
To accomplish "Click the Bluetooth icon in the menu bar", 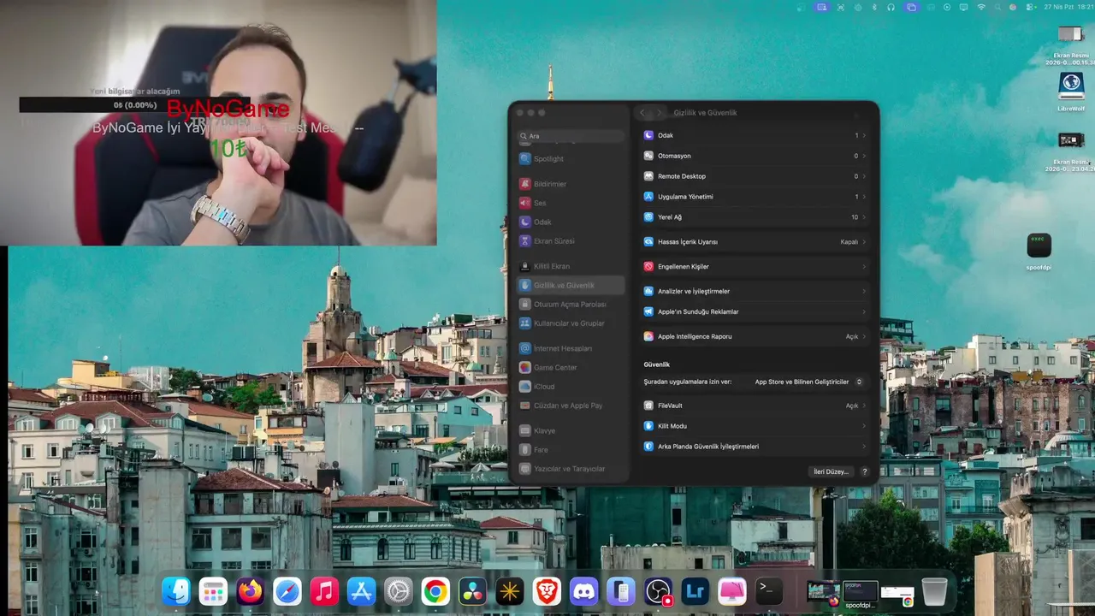I will (874, 7).
